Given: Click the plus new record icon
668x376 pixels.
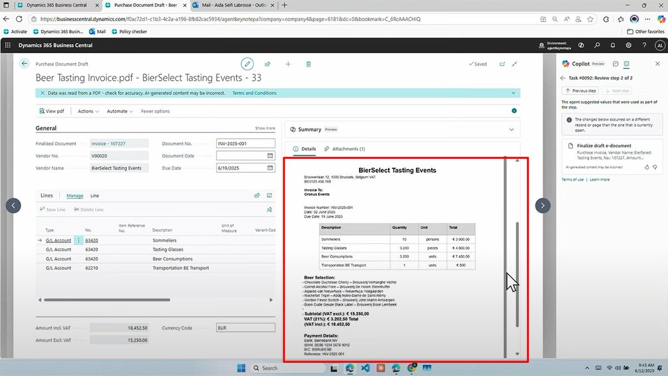Looking at the screenshot, I should point(288,64).
